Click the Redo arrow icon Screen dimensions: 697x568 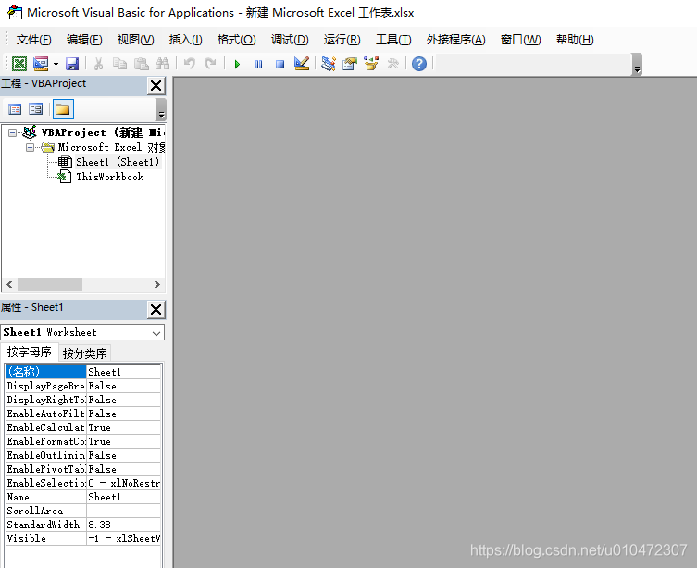[x=210, y=64]
